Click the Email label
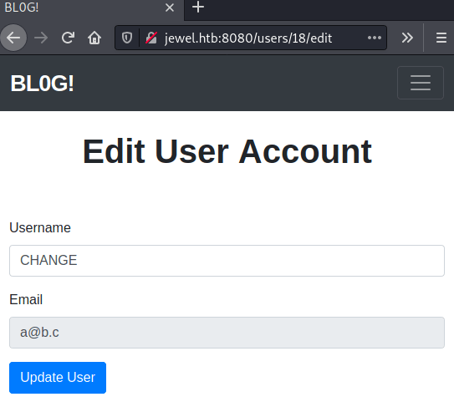This screenshot has width=454, height=402. pyautogui.click(x=26, y=299)
